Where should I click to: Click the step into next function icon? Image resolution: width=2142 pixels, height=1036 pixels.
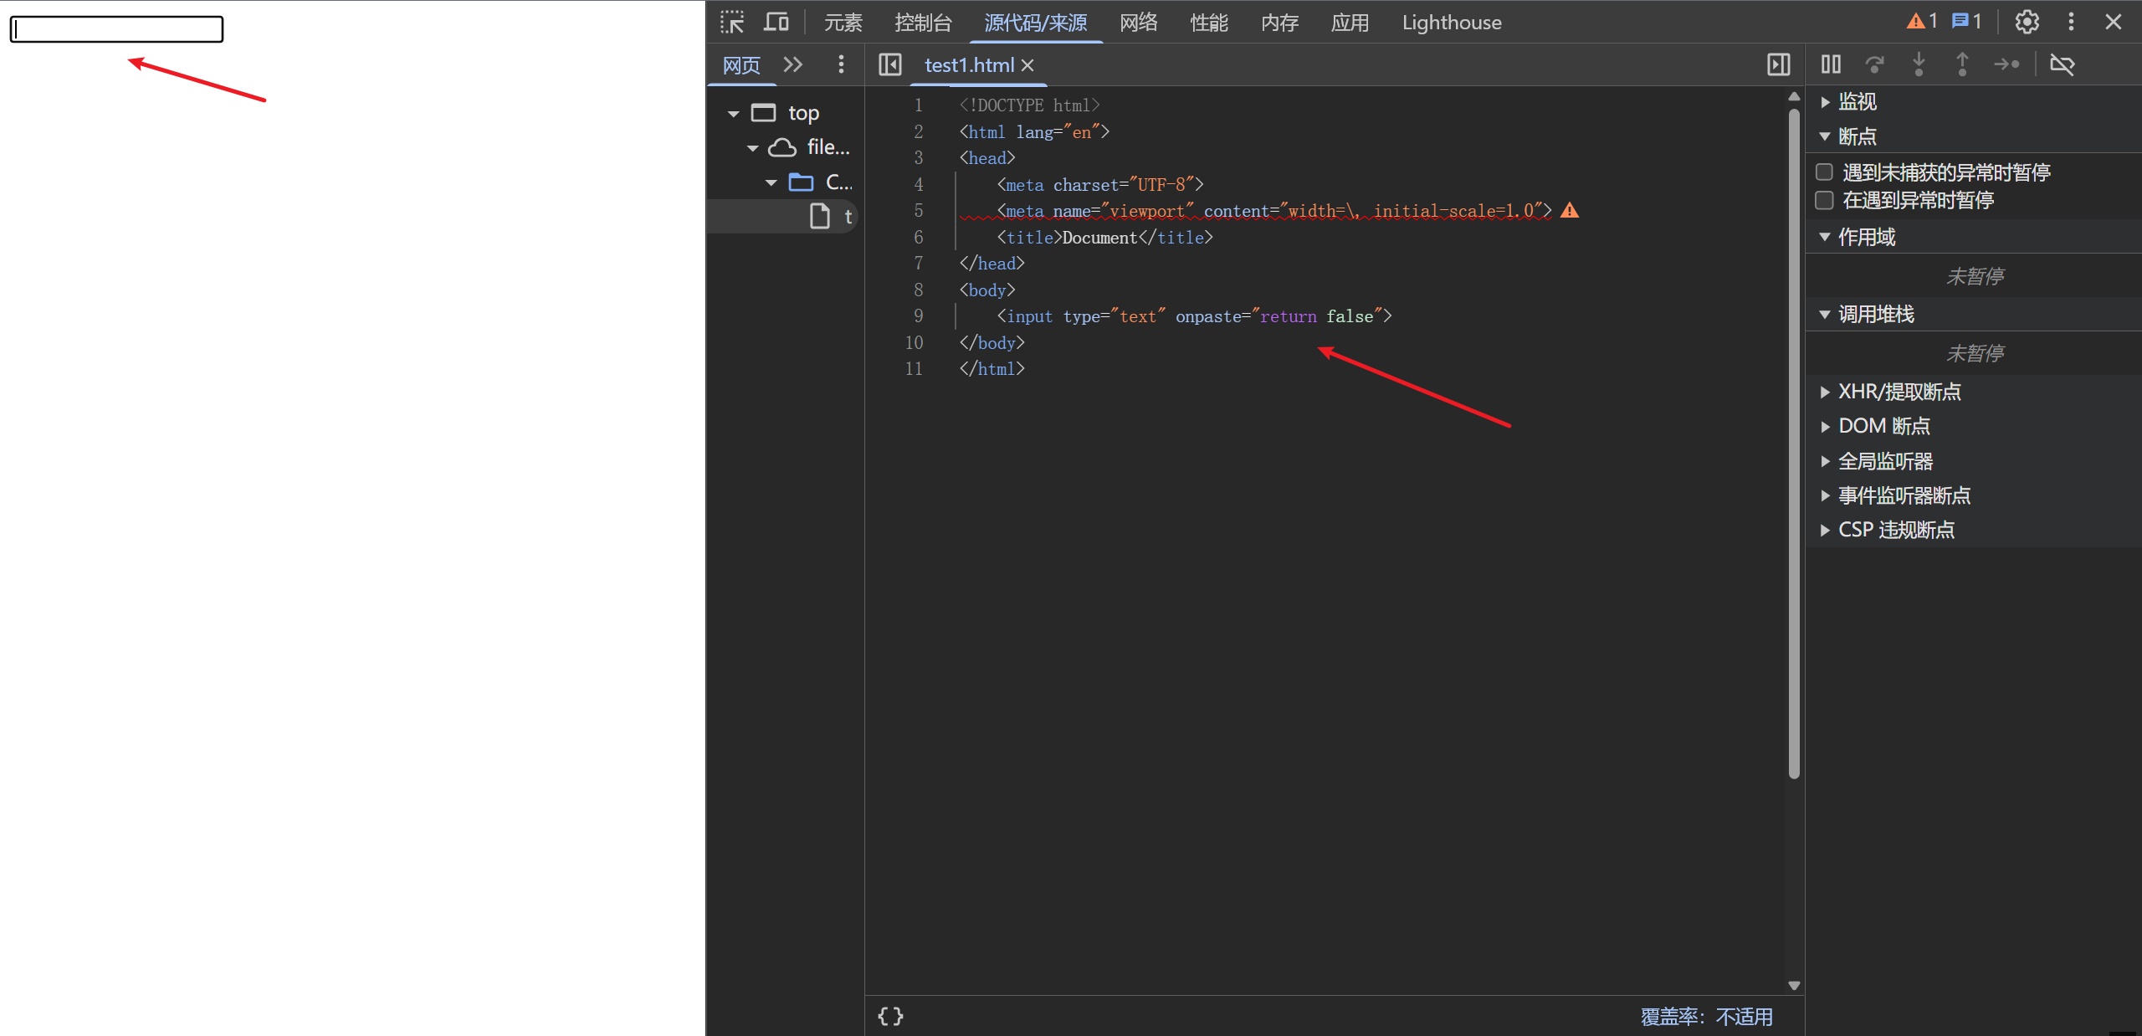coord(1919,64)
